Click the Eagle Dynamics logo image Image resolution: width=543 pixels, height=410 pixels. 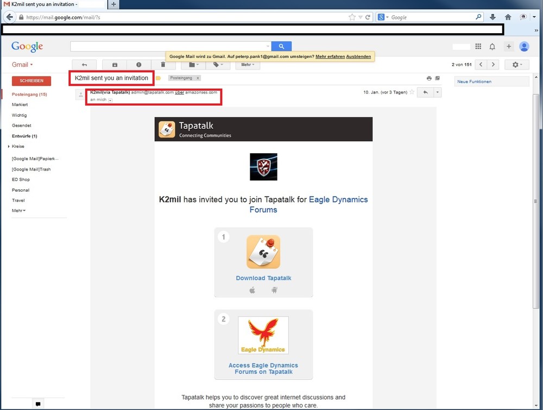pos(263,335)
